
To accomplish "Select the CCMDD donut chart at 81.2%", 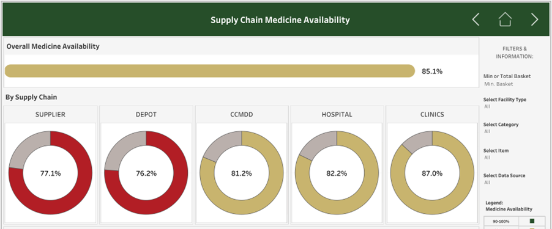I will (x=242, y=173).
